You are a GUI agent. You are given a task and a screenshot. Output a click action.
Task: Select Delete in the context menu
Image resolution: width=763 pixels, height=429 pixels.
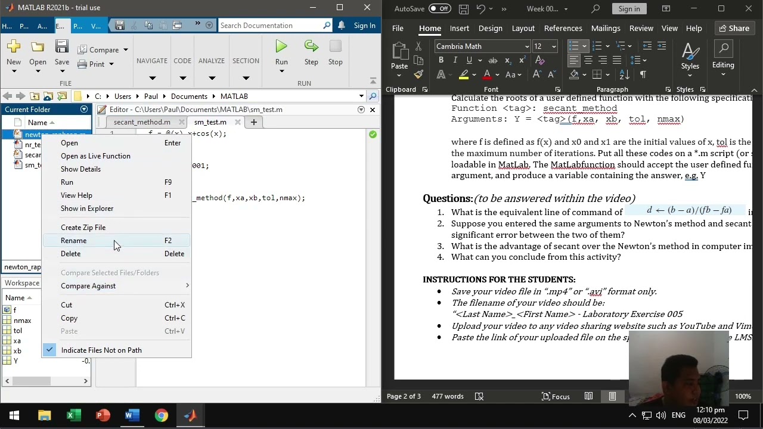coord(117,253)
